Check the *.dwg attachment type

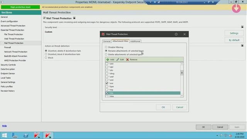[x=107, y=73]
